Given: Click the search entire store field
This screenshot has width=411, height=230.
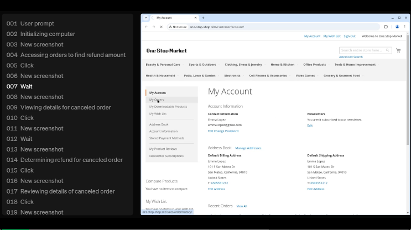Looking at the screenshot, I should tap(362, 50).
